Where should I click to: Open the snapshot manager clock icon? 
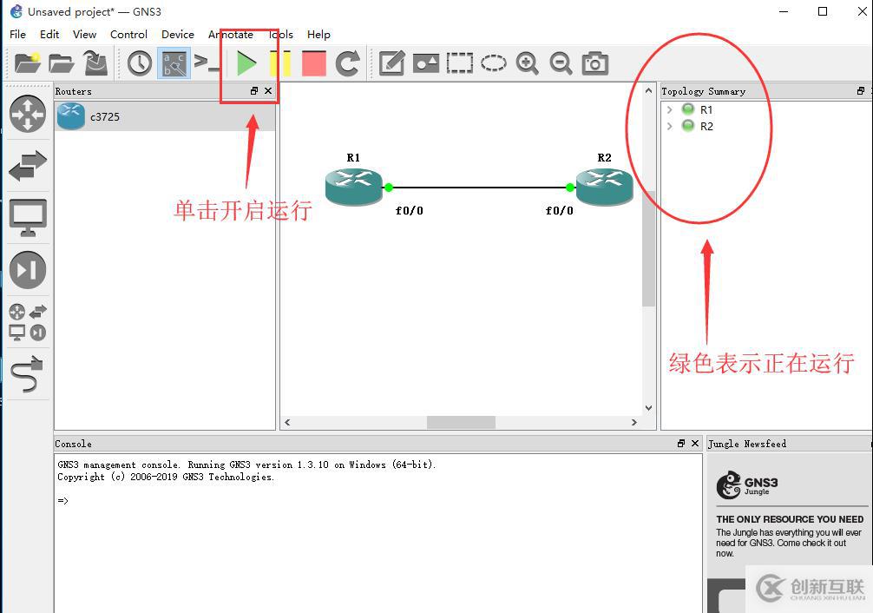(x=139, y=63)
